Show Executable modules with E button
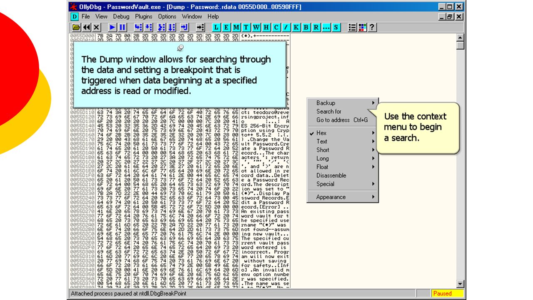 (x=226, y=27)
